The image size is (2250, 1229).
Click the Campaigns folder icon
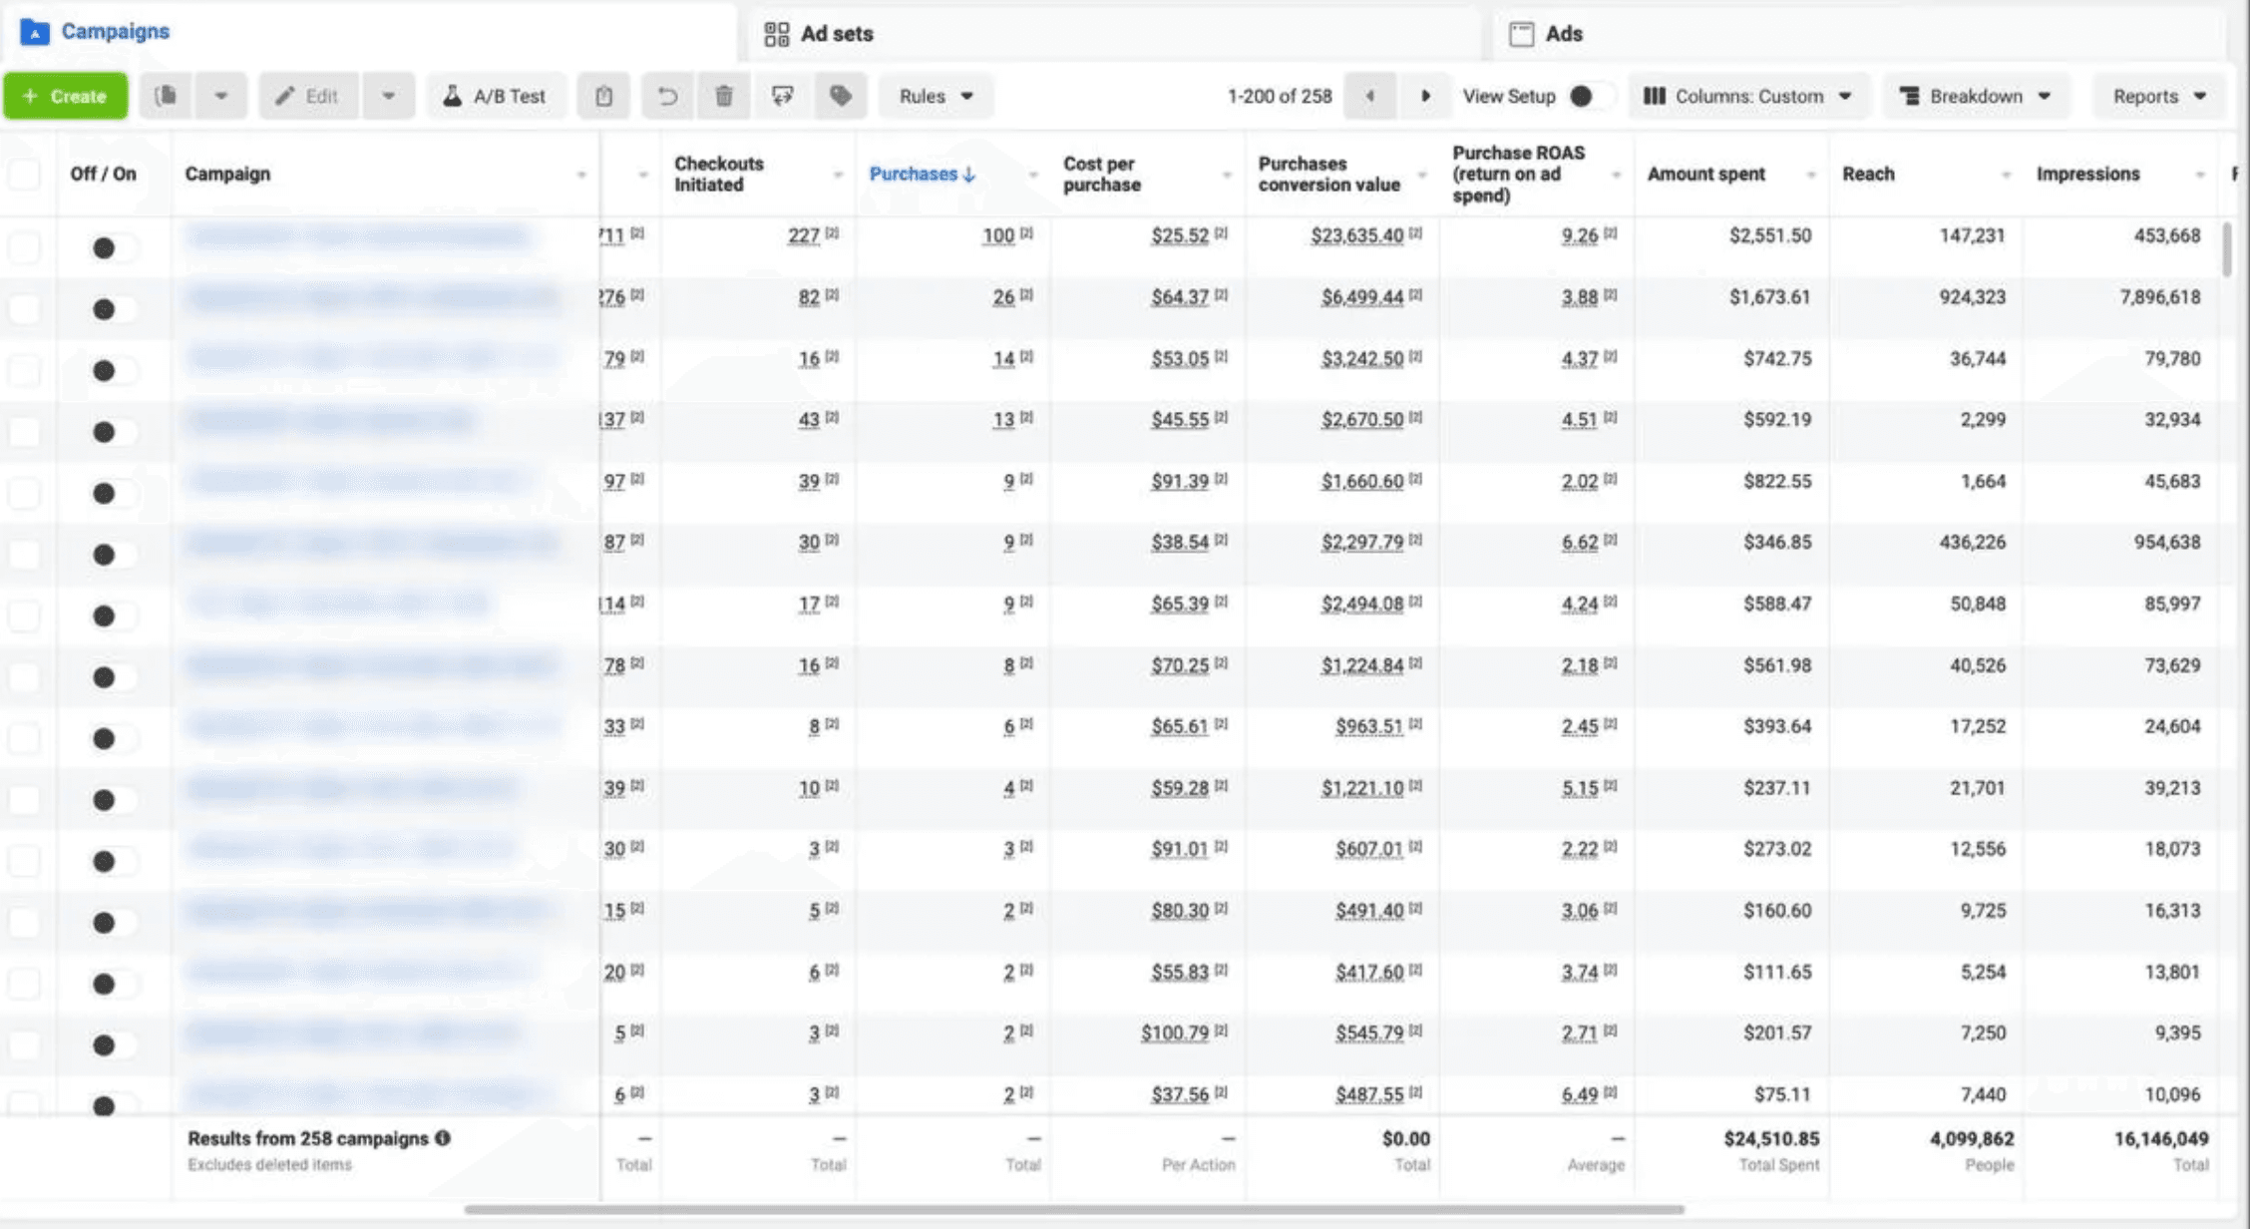(35, 32)
